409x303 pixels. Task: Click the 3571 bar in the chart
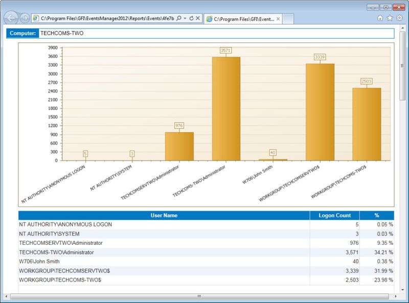[x=226, y=109]
